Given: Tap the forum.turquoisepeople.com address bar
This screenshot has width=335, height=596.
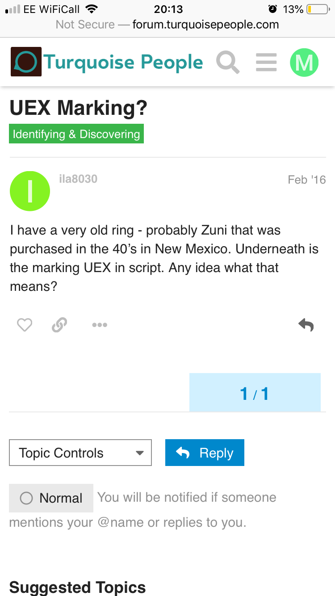Looking at the screenshot, I should 167,25.
